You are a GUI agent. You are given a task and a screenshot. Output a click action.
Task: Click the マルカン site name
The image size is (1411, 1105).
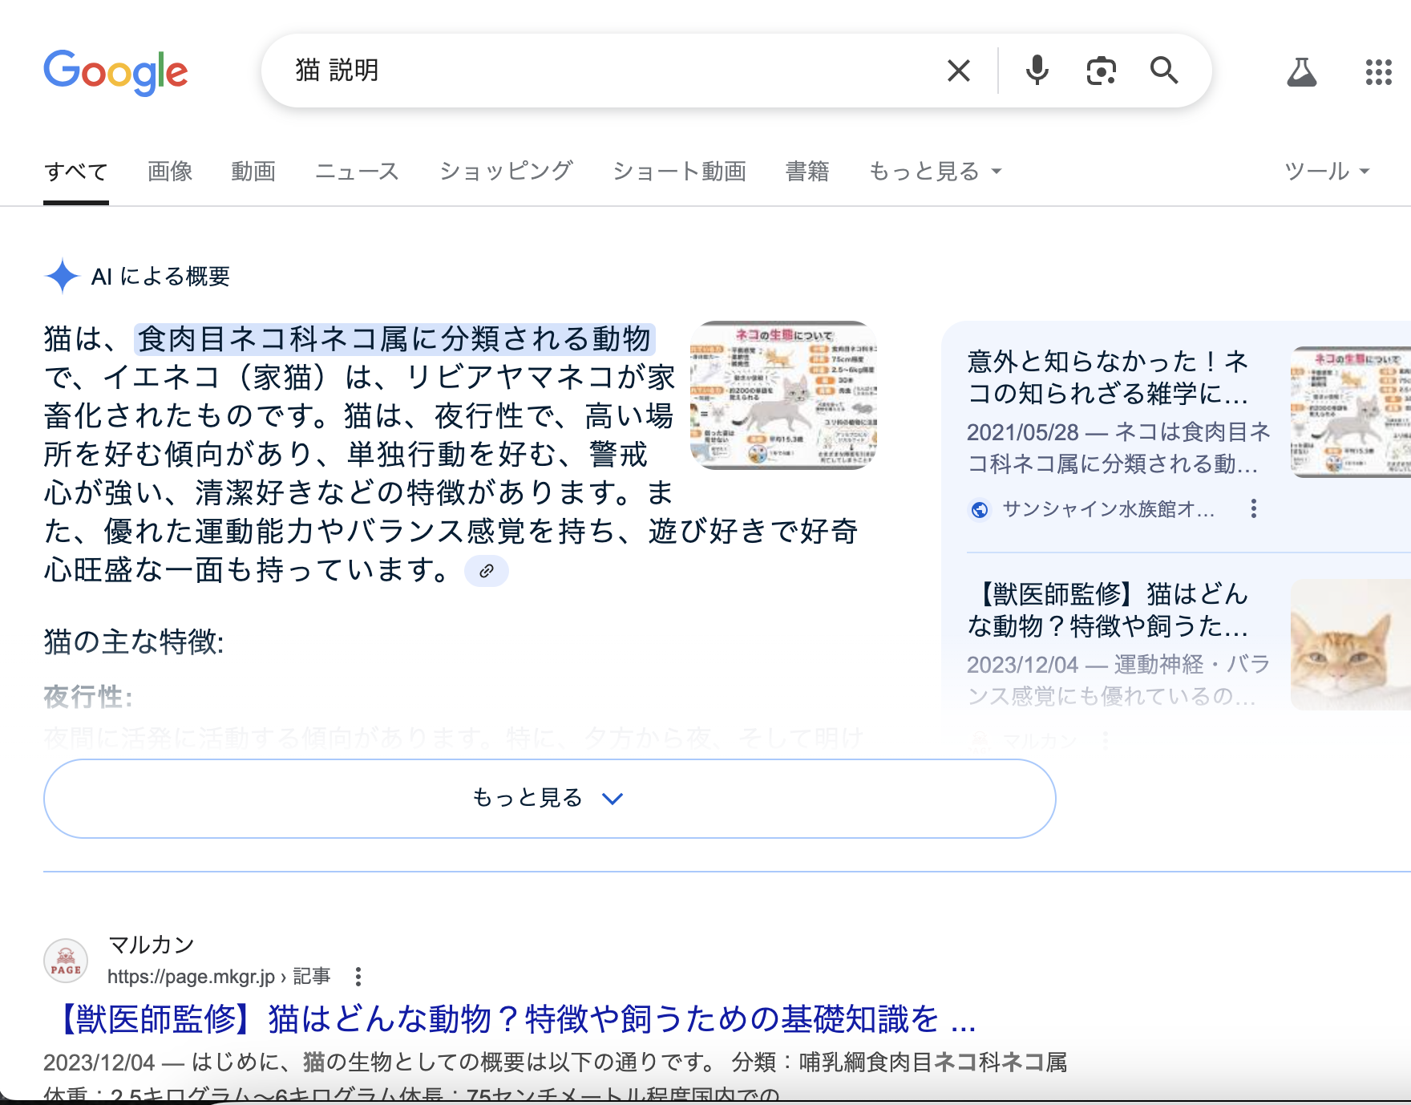(152, 945)
